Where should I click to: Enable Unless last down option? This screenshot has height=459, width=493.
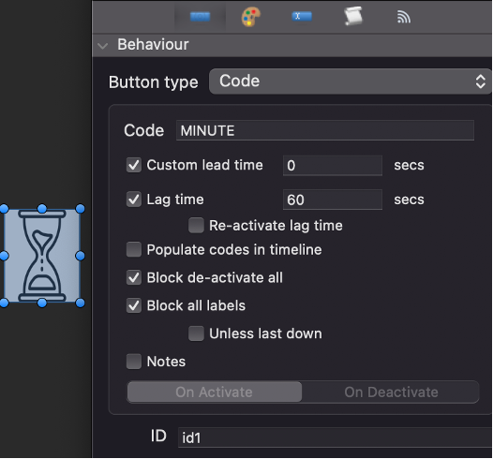[196, 333]
